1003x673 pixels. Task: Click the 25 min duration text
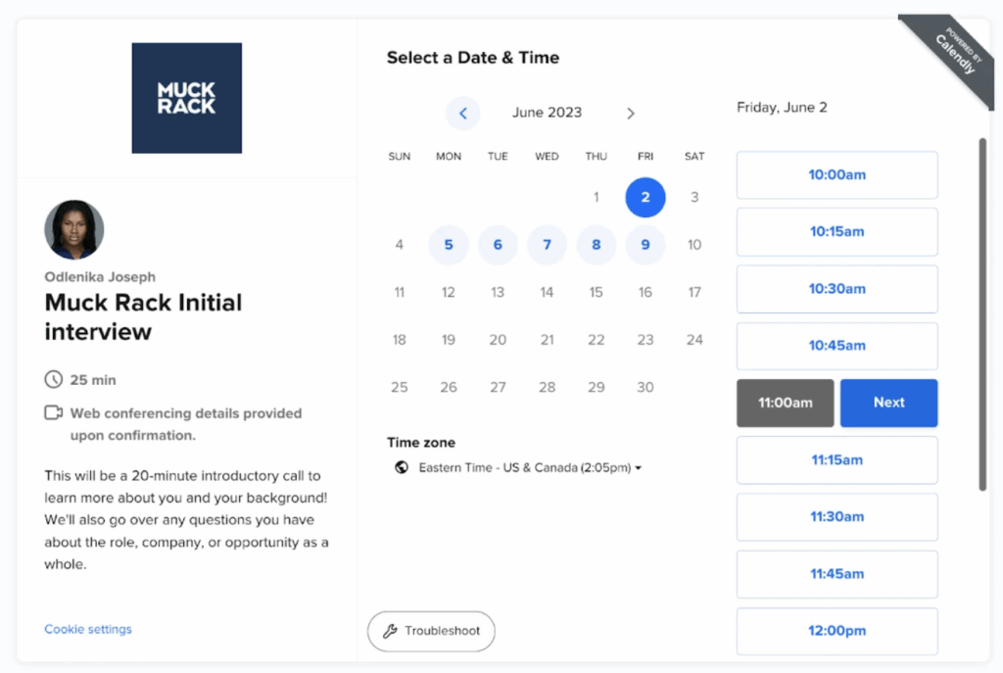pos(93,380)
